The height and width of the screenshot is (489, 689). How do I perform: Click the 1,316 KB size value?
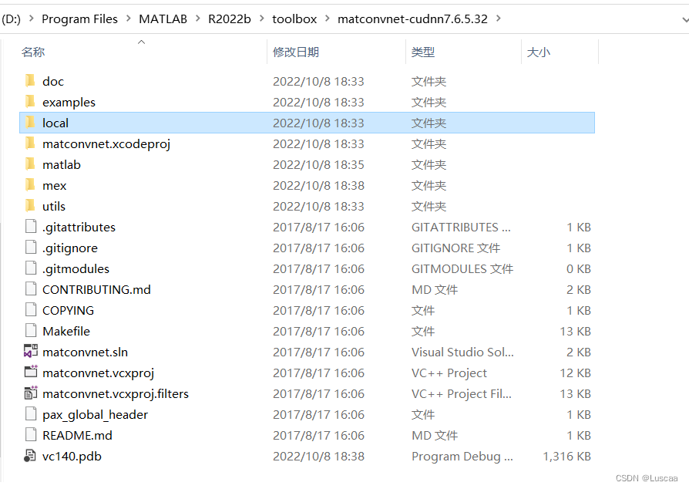tap(566, 456)
